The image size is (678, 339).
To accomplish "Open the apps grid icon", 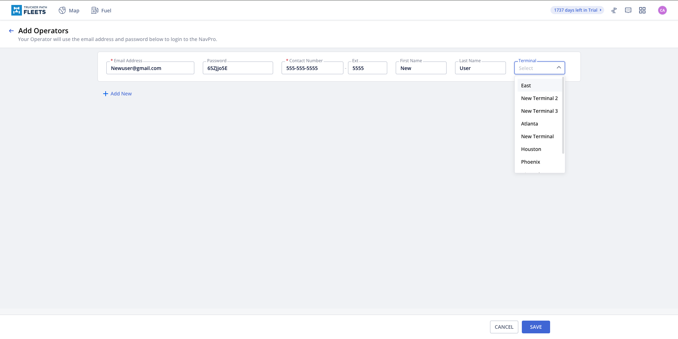I will [642, 10].
